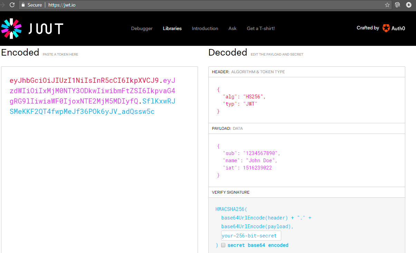Click the Get a T-shirt! link

coord(261,28)
